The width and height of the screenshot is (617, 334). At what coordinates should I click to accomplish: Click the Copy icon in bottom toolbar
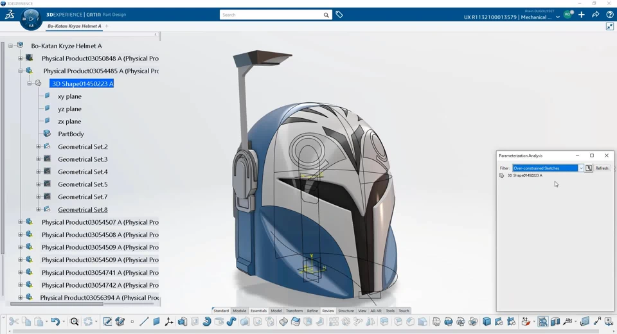tap(26, 322)
